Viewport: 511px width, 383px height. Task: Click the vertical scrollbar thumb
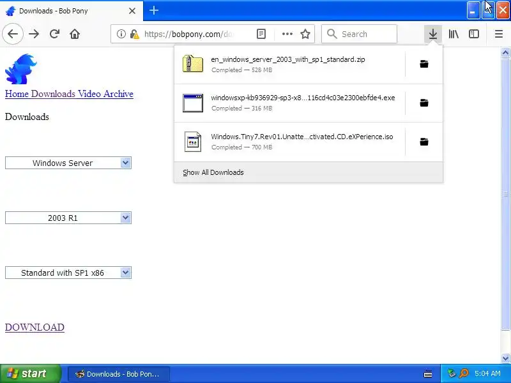505,194
